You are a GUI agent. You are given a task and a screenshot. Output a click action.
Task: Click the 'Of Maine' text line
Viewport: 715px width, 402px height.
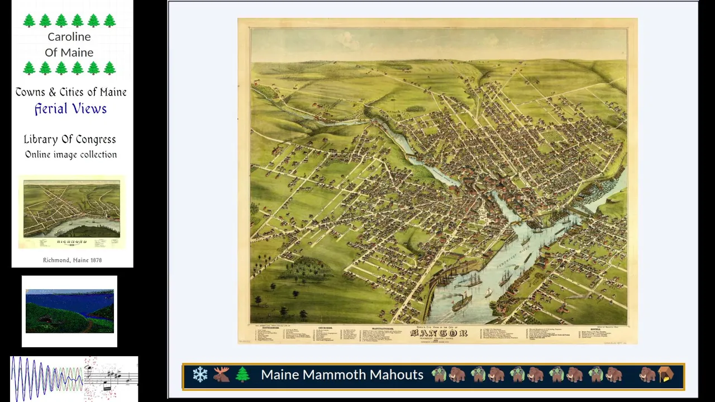point(69,52)
